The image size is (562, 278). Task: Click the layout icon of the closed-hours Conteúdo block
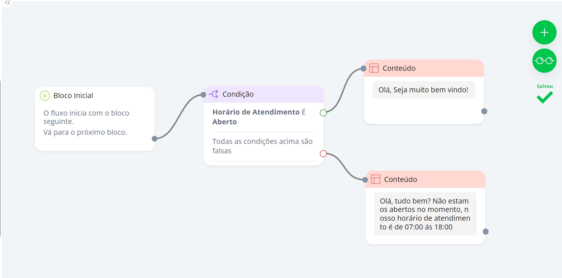coord(375,179)
